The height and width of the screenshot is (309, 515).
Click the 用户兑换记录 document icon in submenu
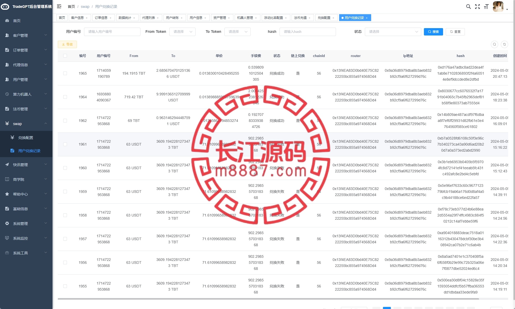pyautogui.click(x=12, y=151)
